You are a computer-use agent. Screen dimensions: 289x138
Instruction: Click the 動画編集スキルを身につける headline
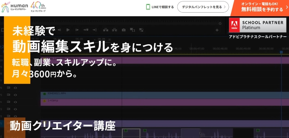(x=93, y=46)
